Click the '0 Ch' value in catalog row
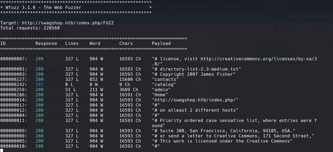 (x=125, y=84)
